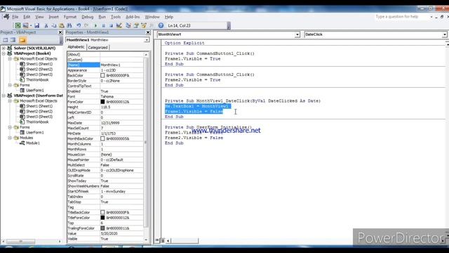Viewport: 449px width, 253px height.
Task: Open the Insert UserForm dropdown arrow
Action: click(30, 25)
